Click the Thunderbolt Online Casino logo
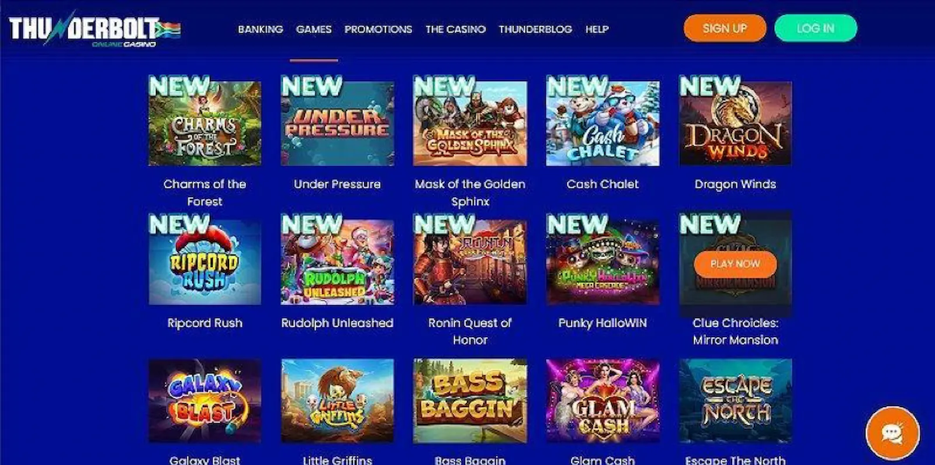 pyautogui.click(x=95, y=29)
